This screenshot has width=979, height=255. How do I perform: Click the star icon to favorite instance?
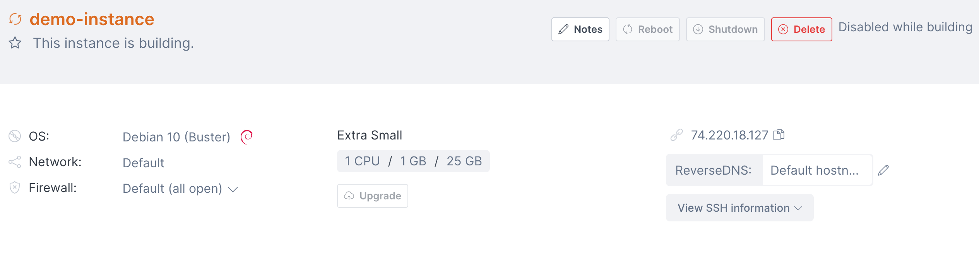click(x=15, y=43)
